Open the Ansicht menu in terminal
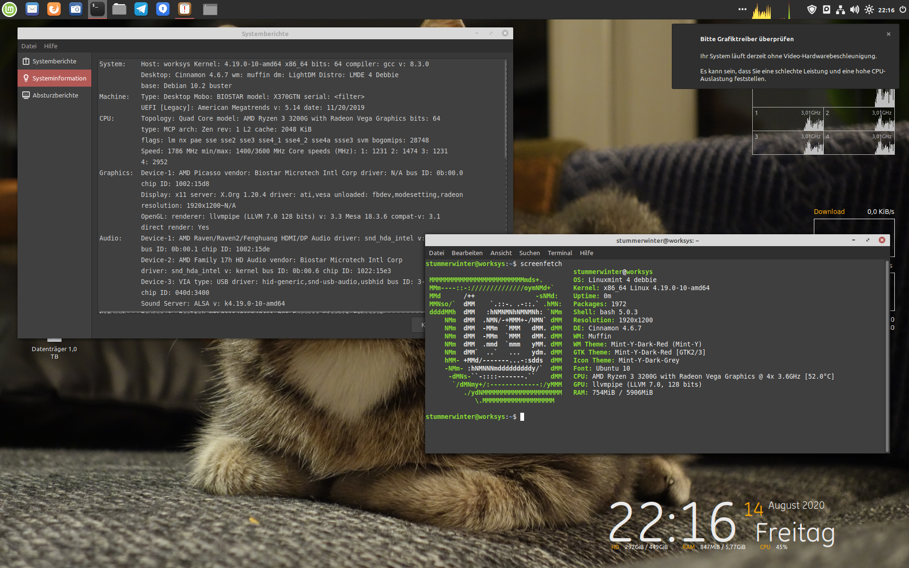This screenshot has width=909, height=568. pyautogui.click(x=501, y=253)
